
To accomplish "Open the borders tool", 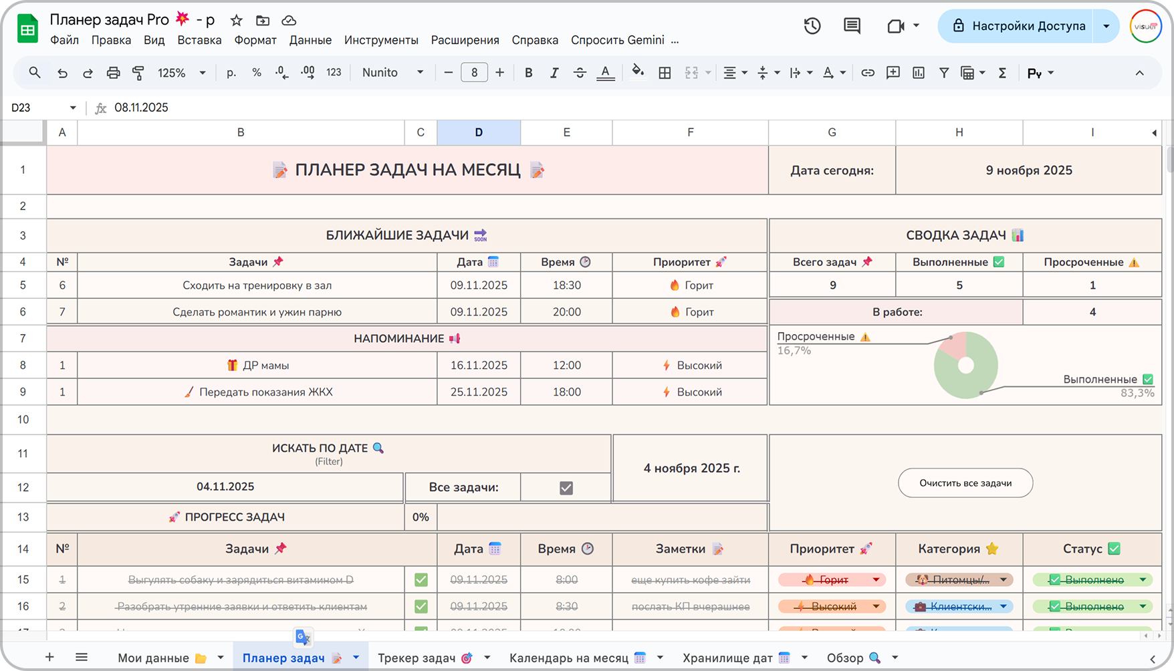I will point(665,73).
